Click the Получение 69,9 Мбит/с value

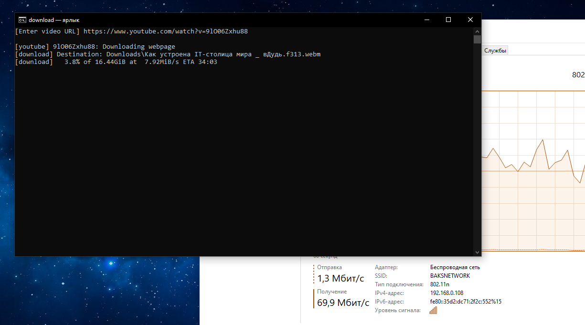click(x=343, y=303)
